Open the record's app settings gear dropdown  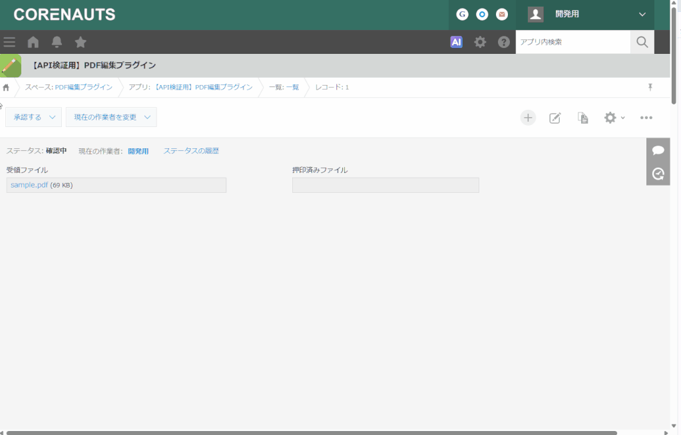(x=614, y=118)
